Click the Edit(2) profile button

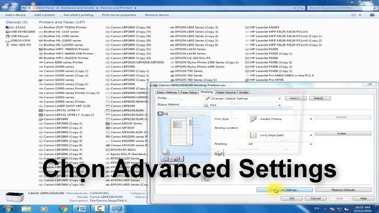[x=320, y=98]
